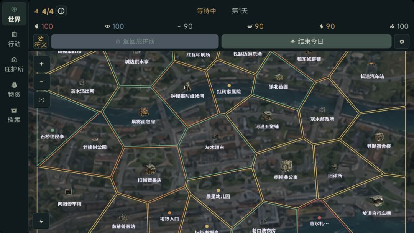
Task: Select 旧诊所 building icon
Action: coord(335,167)
